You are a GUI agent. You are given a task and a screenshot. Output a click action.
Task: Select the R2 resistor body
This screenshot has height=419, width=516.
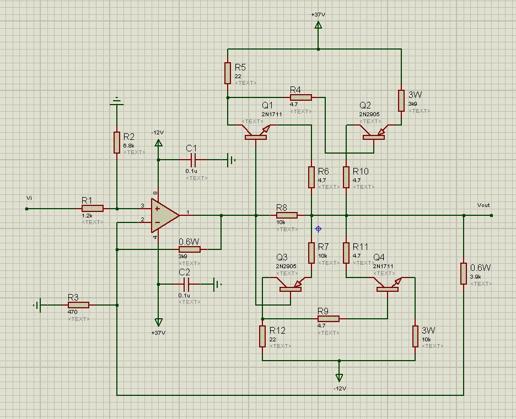click(x=117, y=143)
